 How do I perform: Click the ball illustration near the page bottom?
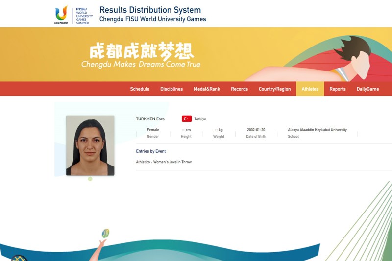105,233
